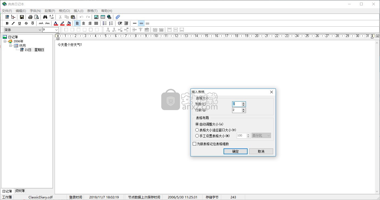This screenshot has height=200, width=380.
Task: Align paragraph to the center
Action: 84,23
